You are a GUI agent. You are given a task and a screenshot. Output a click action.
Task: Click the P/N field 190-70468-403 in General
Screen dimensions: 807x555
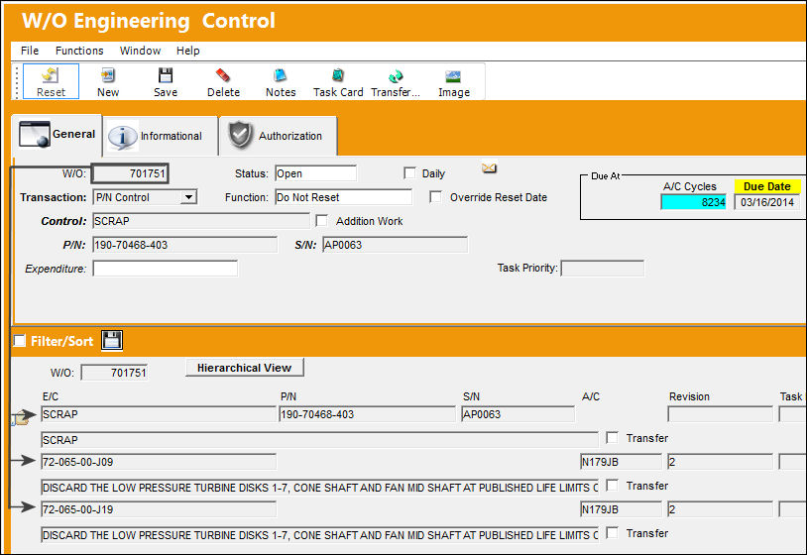[x=184, y=245]
